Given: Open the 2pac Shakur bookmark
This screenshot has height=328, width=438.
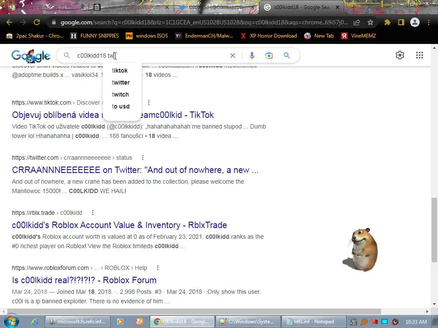Looking at the screenshot, I should point(35,36).
